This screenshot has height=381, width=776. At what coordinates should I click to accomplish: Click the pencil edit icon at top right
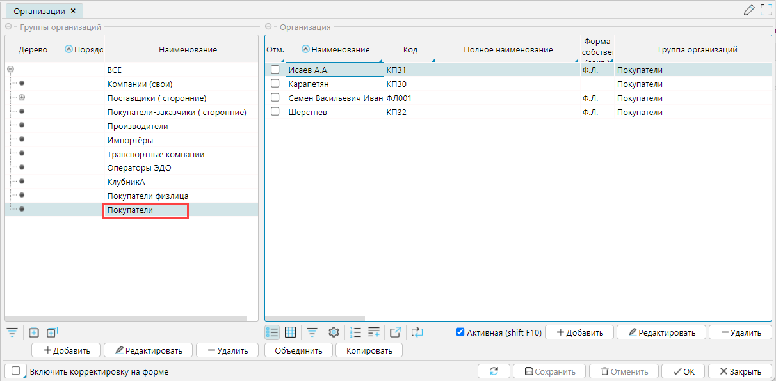click(748, 10)
